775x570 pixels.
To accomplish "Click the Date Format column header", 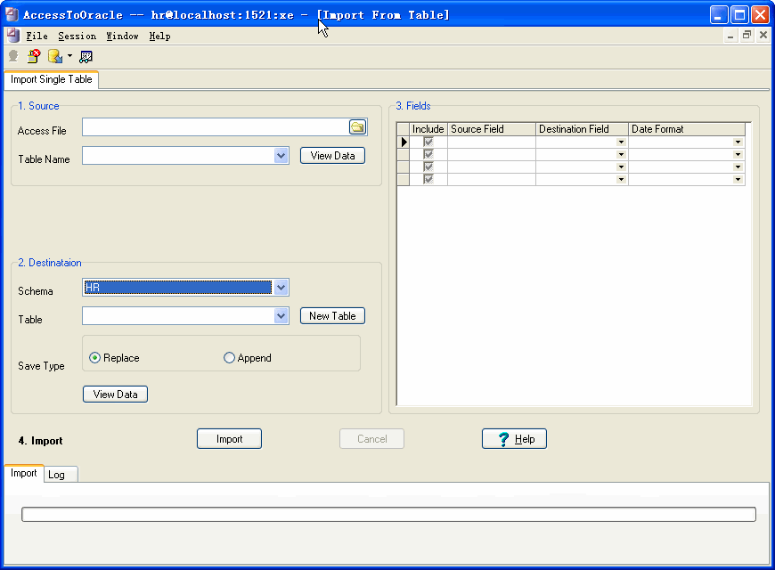I will pos(687,129).
